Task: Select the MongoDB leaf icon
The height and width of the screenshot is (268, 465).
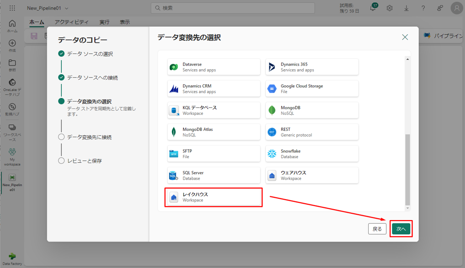Action: [x=272, y=110]
